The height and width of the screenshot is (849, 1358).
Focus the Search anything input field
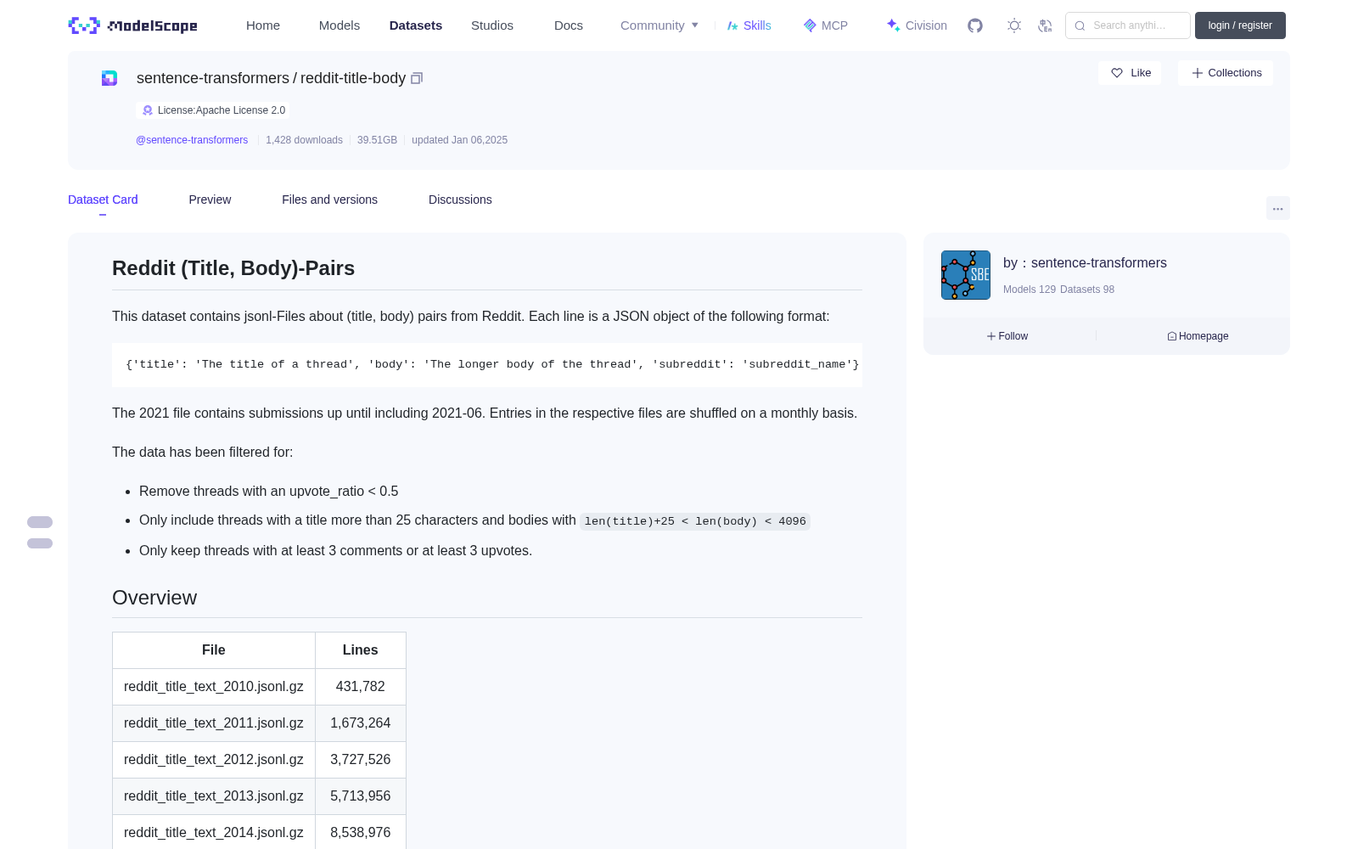pos(1128,25)
